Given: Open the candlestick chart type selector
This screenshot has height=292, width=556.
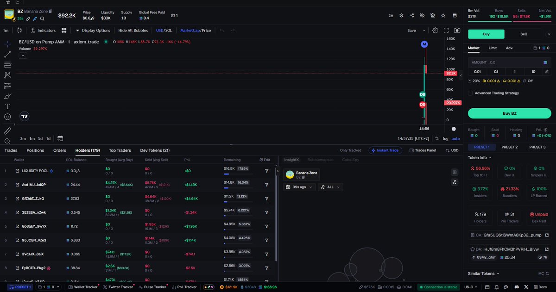Looking at the screenshot, I should click(19, 31).
